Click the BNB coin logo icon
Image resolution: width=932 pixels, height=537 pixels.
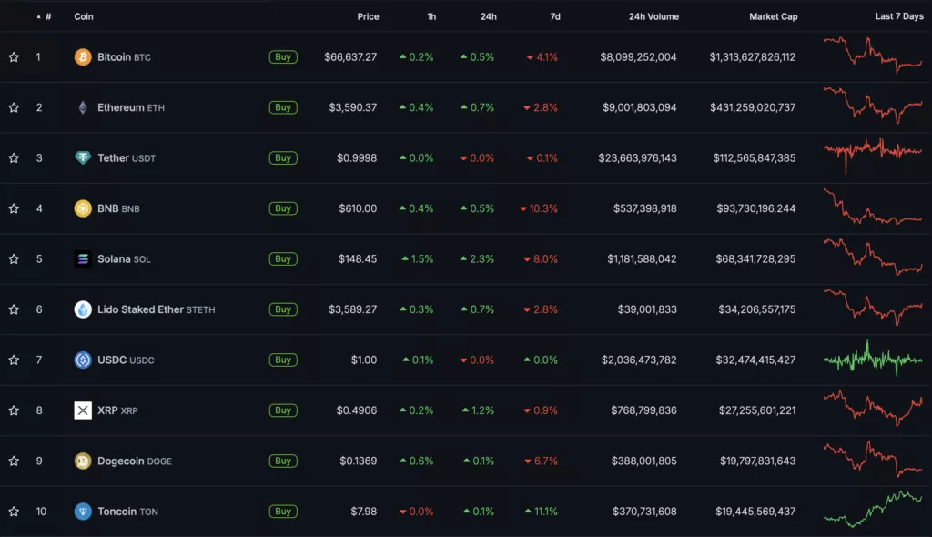83,208
